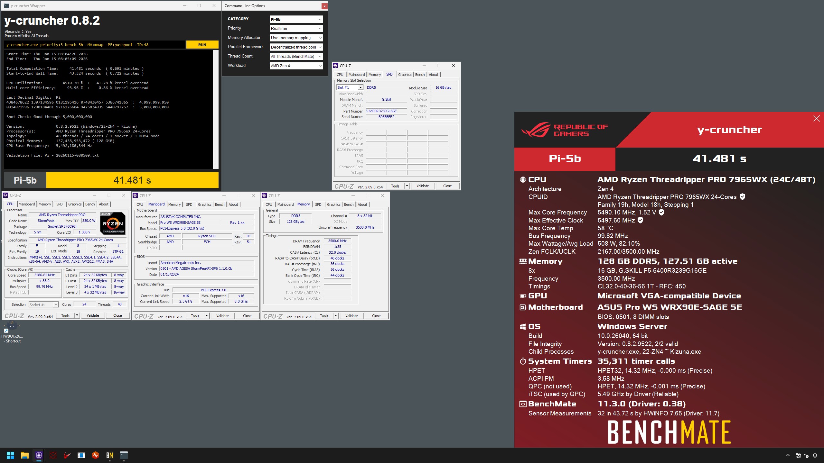Image resolution: width=824 pixels, height=463 pixels.
Task: Click Tools in the CPU-tab CPU-Z window
Action: 65,316
